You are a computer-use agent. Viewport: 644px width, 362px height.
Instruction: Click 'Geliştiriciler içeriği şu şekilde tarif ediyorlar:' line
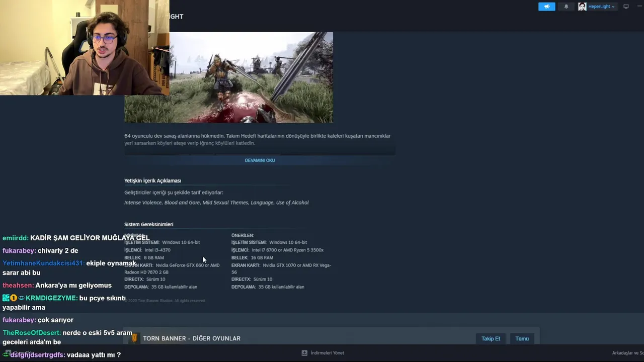tap(174, 193)
